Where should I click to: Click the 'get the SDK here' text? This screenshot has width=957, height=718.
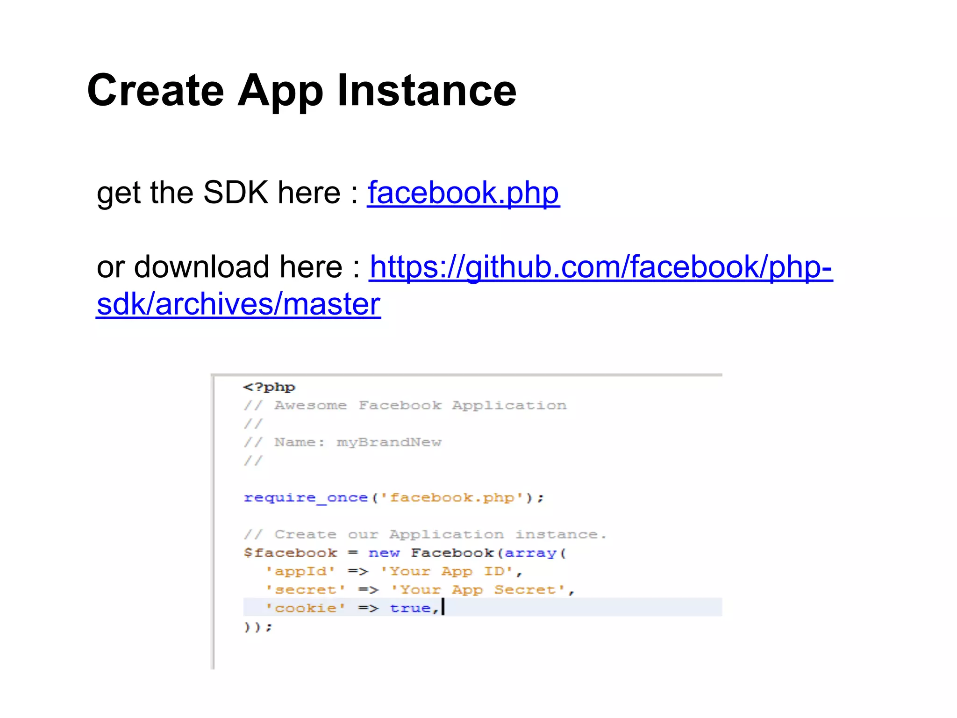[x=219, y=193]
